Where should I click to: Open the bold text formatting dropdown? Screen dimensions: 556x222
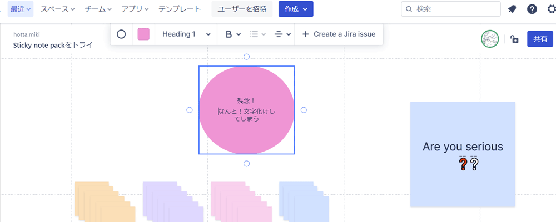click(234, 34)
